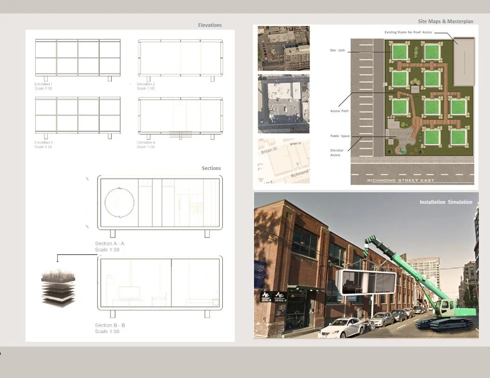Click the 'Elevation 4' caption text

click(146, 143)
